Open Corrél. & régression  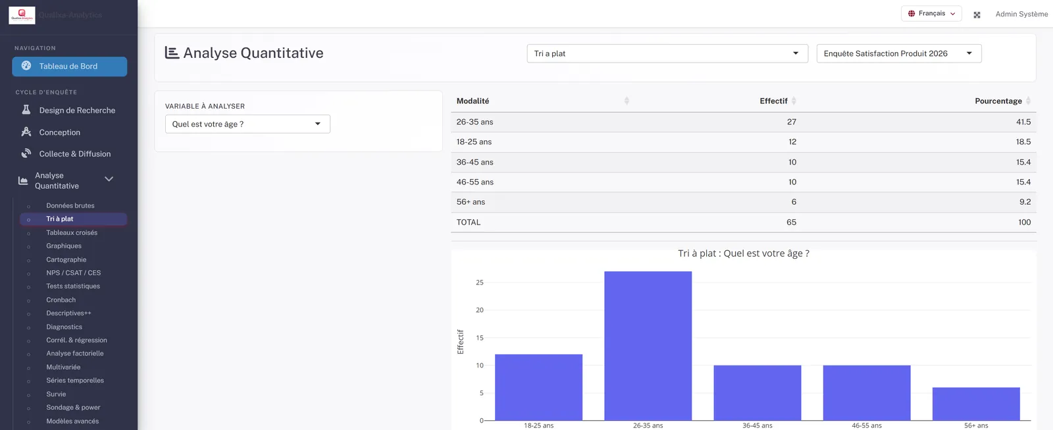[76, 340]
